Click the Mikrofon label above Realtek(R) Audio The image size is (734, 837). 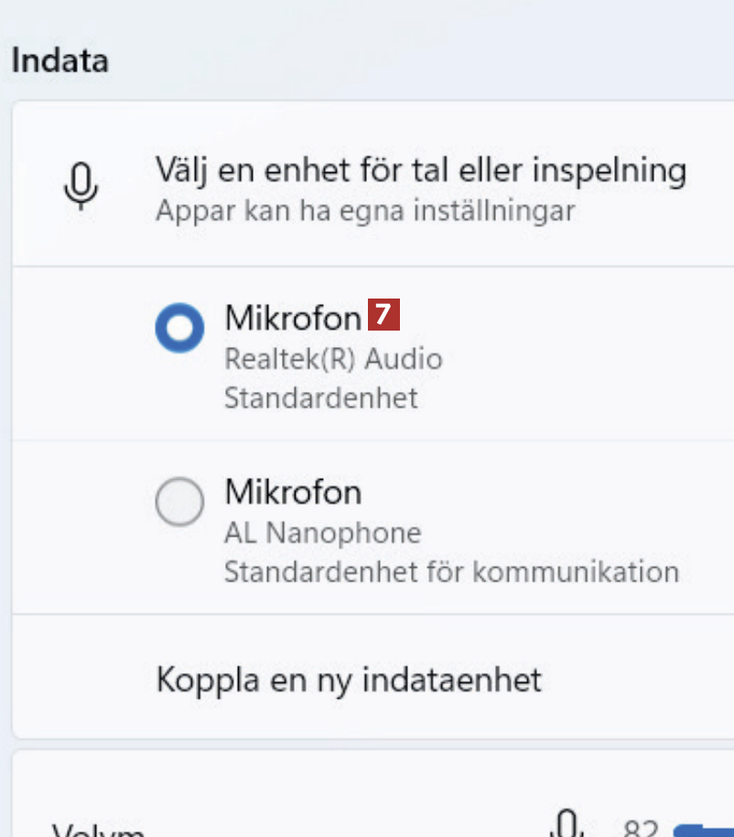coord(293,318)
